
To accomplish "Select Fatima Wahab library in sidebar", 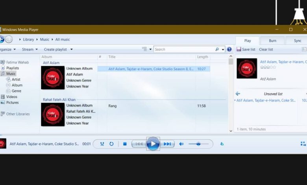I will pyautogui.click(x=15, y=62).
